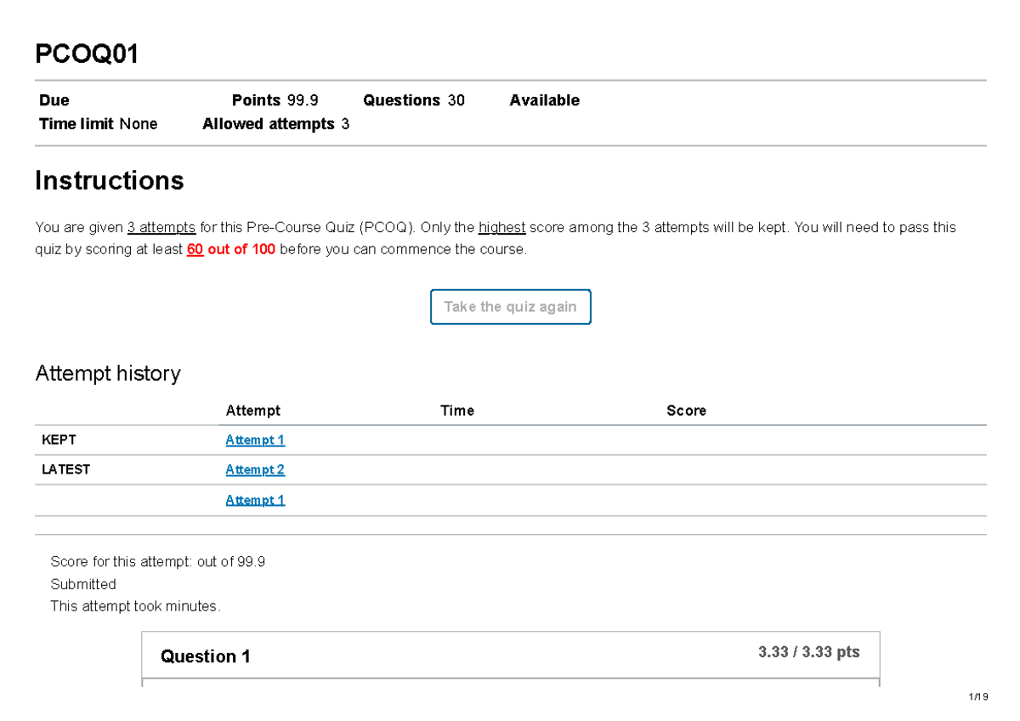1020x721 pixels.
Task: Click the Available label
Action: (x=545, y=100)
